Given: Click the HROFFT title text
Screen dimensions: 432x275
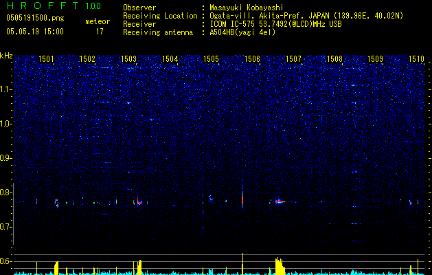Looking at the screenshot, I should tap(43, 5).
